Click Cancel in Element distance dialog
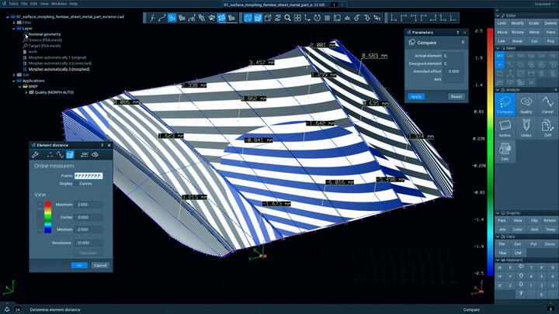The width and height of the screenshot is (559, 314). 99,265
